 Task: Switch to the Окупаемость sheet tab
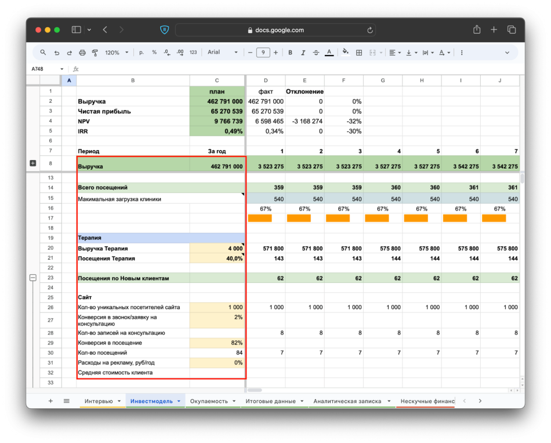(x=209, y=401)
